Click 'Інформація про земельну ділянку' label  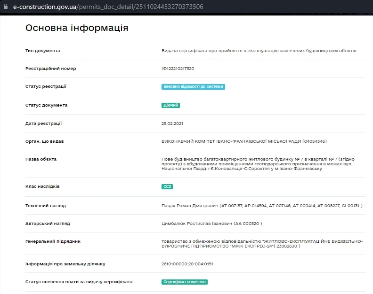(x=65, y=264)
